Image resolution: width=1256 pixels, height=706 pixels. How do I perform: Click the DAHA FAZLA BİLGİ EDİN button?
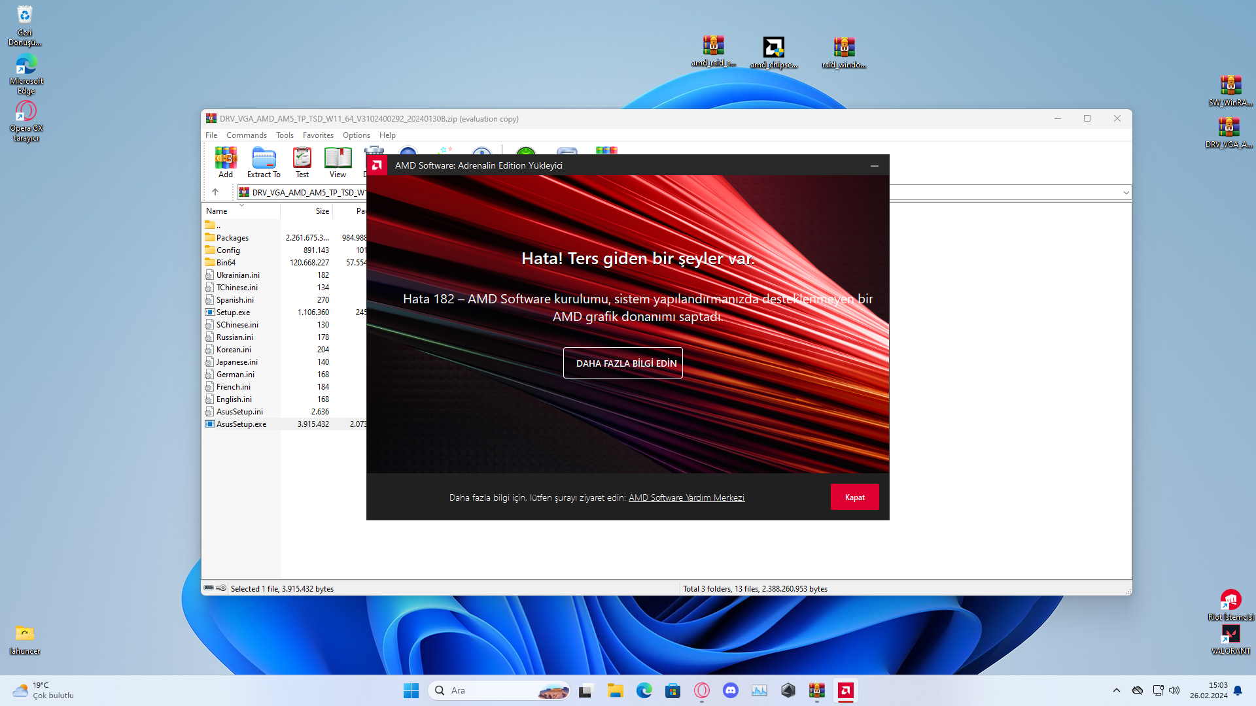[623, 363]
